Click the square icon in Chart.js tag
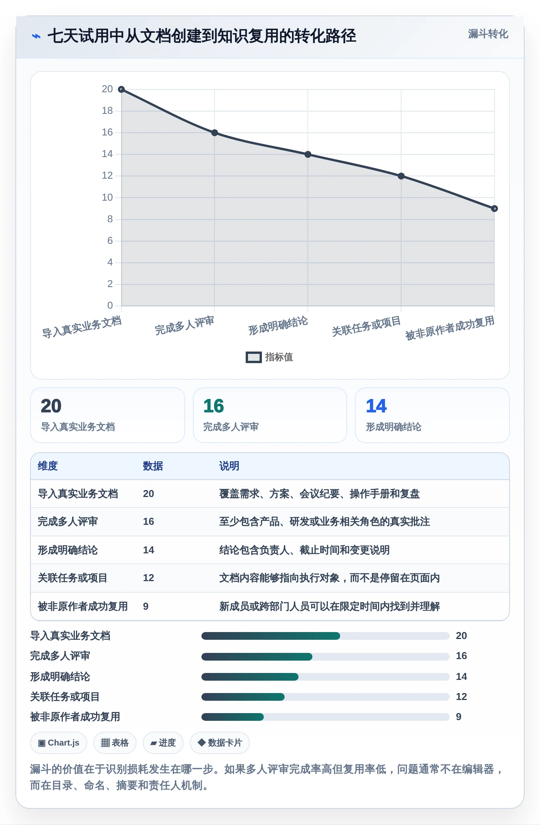540x825 pixels. 42,743
